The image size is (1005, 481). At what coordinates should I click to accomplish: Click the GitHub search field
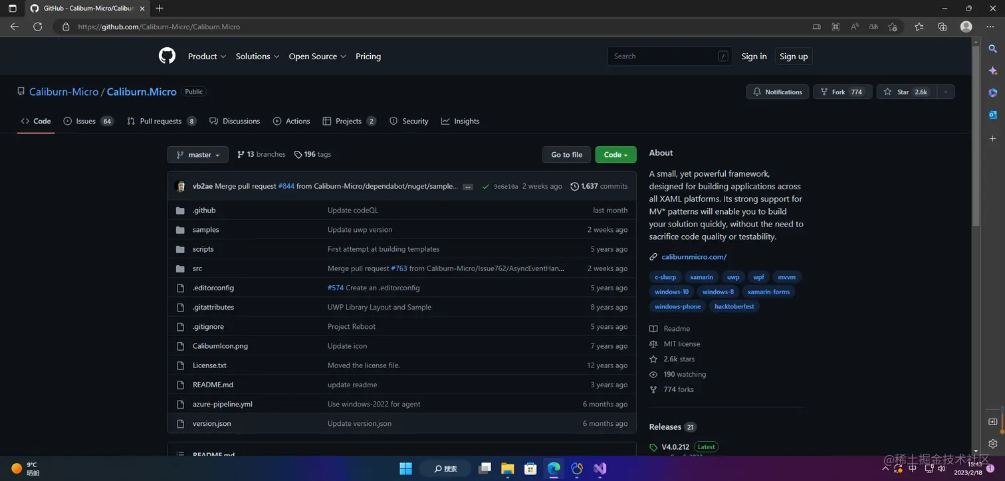(670, 56)
